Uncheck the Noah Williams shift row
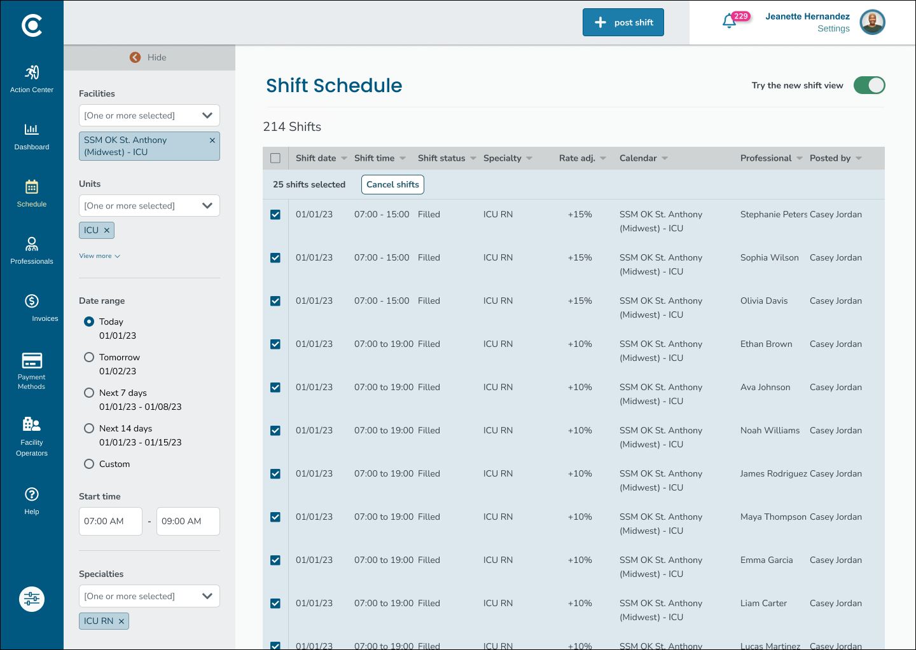This screenshot has height=650, width=916. [275, 431]
